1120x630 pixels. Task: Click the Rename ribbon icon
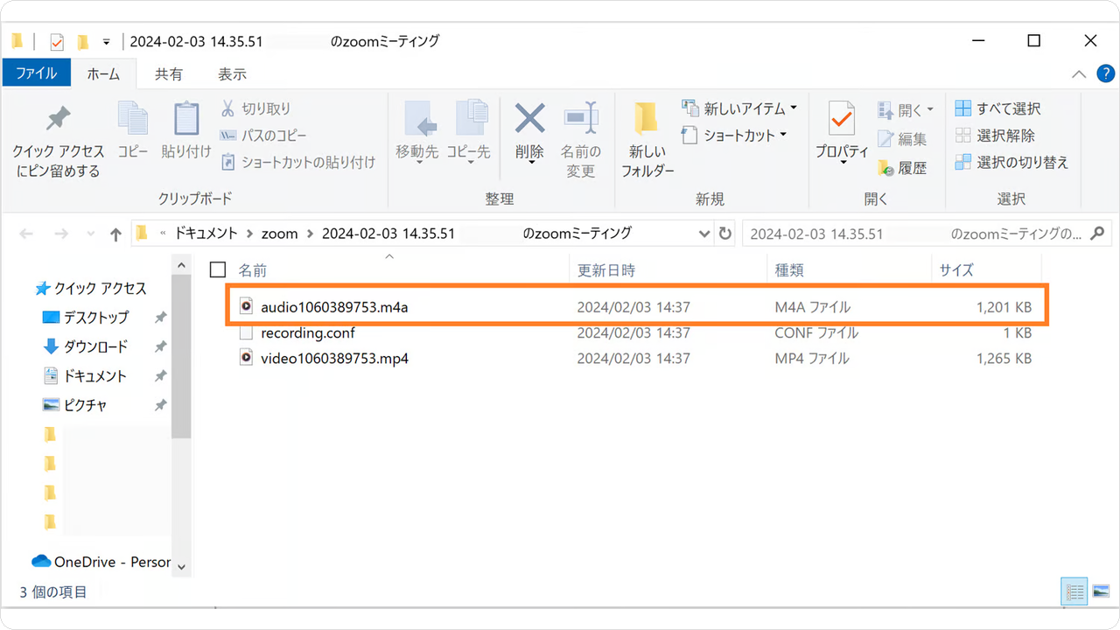pos(580,139)
